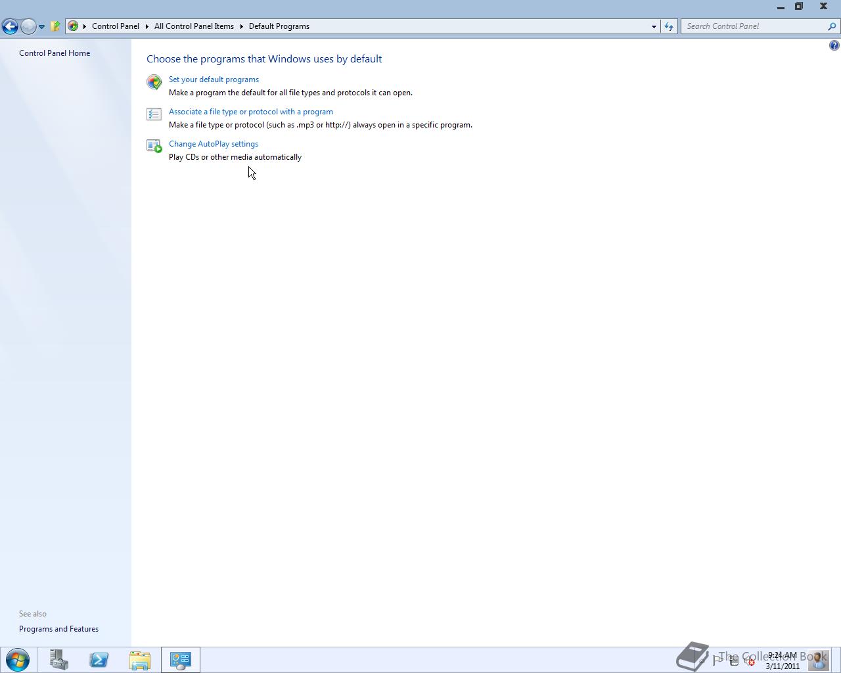Click the search magnifier icon
The height and width of the screenshot is (673, 841).
pos(832,26)
